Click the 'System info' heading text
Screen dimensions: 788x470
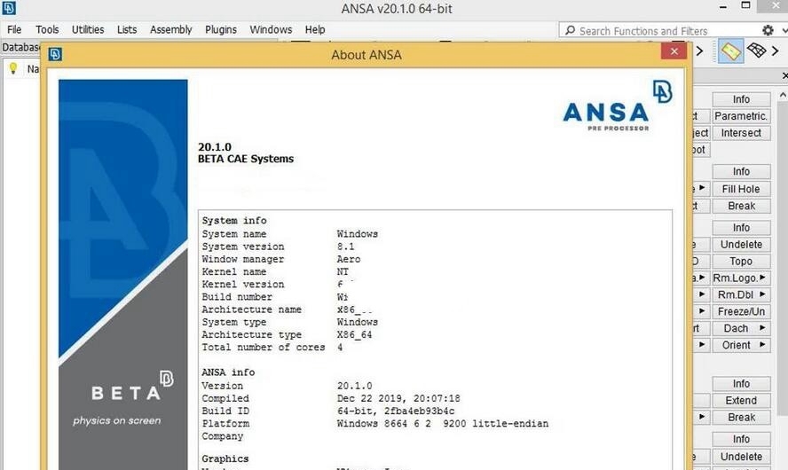click(234, 221)
